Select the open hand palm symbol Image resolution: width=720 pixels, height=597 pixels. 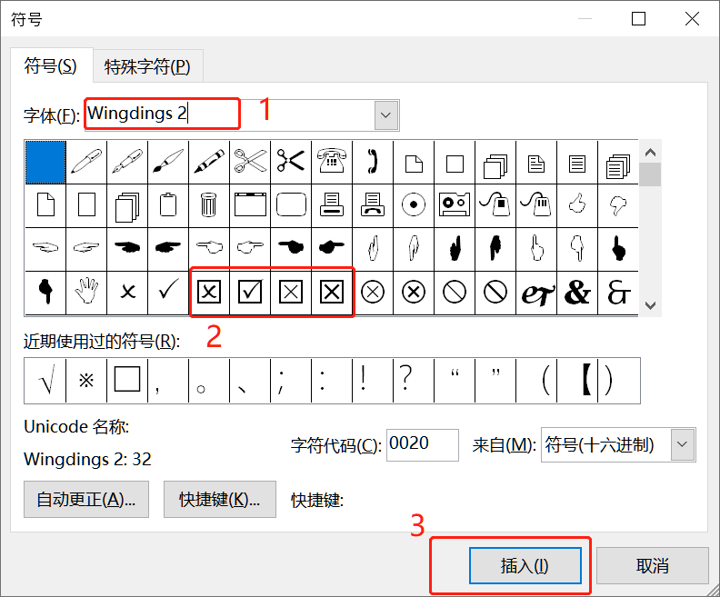coord(86,293)
